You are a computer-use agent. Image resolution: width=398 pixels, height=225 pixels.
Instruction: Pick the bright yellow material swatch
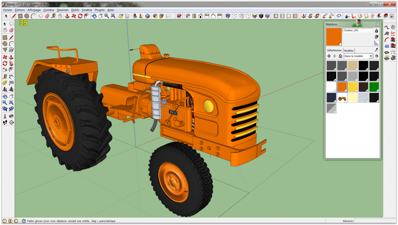pos(353,87)
